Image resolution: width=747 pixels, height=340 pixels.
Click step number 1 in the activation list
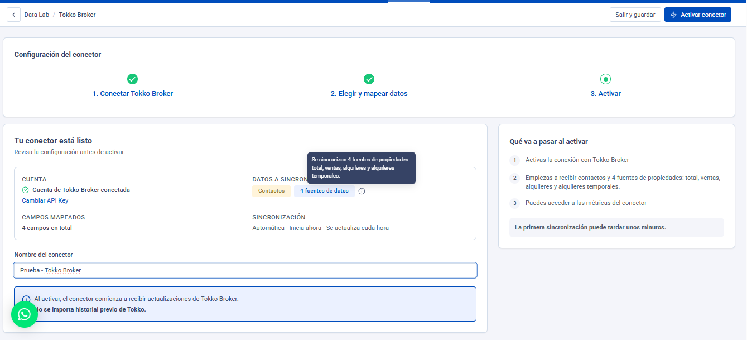point(515,160)
